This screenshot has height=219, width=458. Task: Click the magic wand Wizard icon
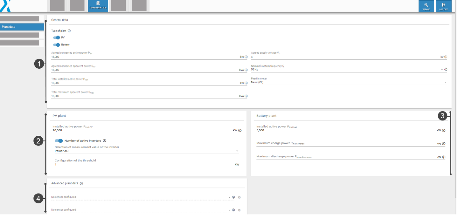point(426,5)
